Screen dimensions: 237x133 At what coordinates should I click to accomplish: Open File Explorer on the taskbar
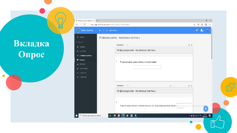pyautogui.click(x=115, y=116)
